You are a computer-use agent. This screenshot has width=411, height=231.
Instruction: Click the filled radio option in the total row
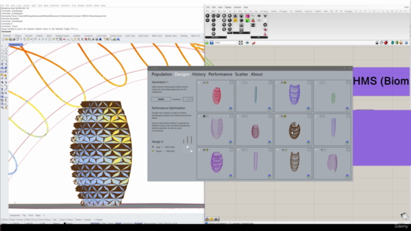tap(188, 147)
